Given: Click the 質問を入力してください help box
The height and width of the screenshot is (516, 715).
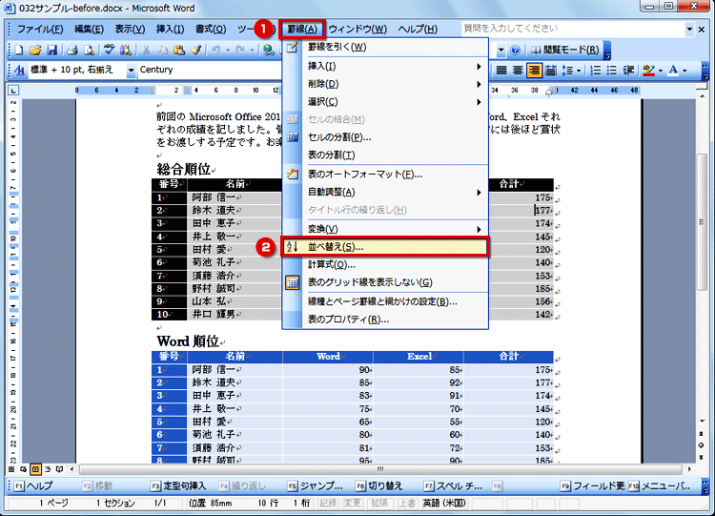Looking at the screenshot, I should coord(573,29).
